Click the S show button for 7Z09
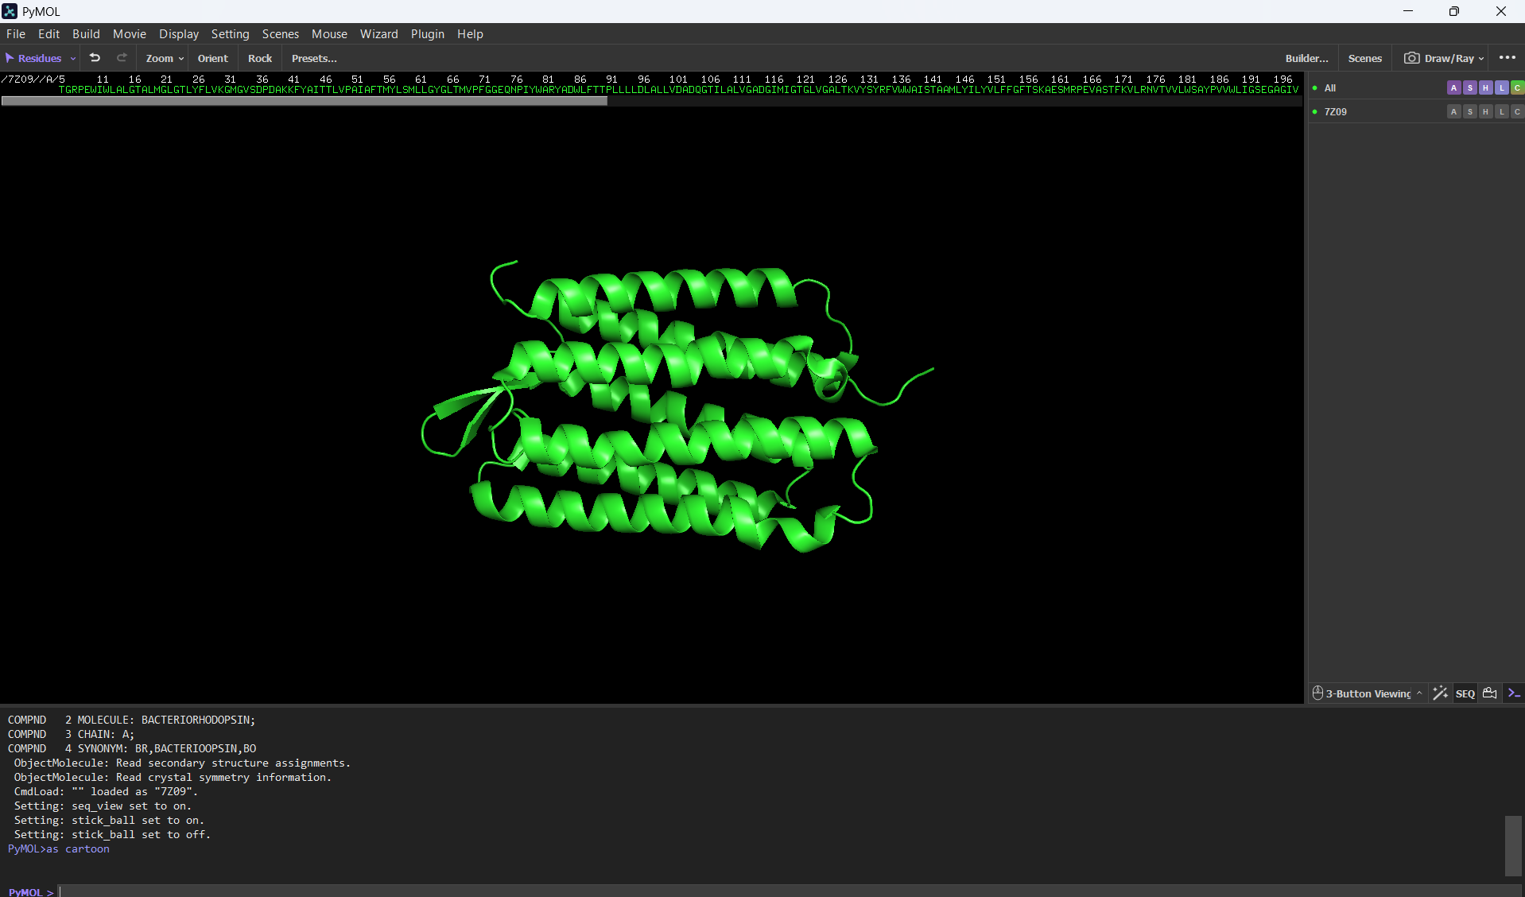This screenshot has height=897, width=1525. (x=1469, y=112)
